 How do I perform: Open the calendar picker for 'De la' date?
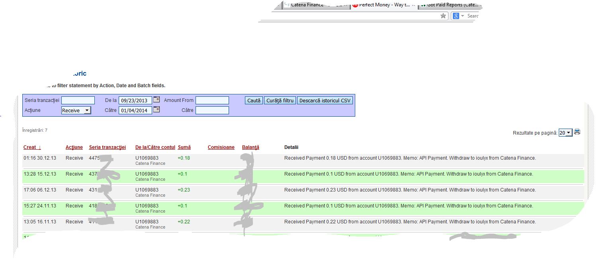[x=157, y=100]
